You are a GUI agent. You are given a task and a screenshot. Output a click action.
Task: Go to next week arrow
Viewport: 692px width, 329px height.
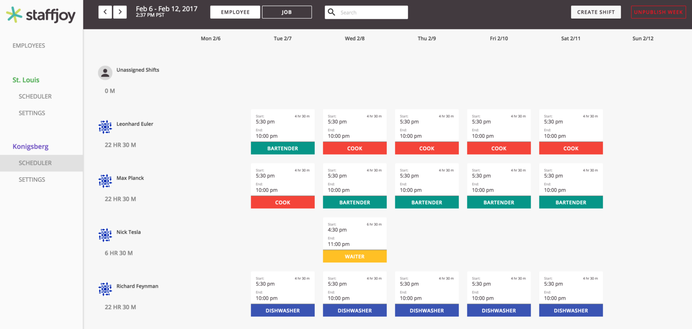pos(120,12)
